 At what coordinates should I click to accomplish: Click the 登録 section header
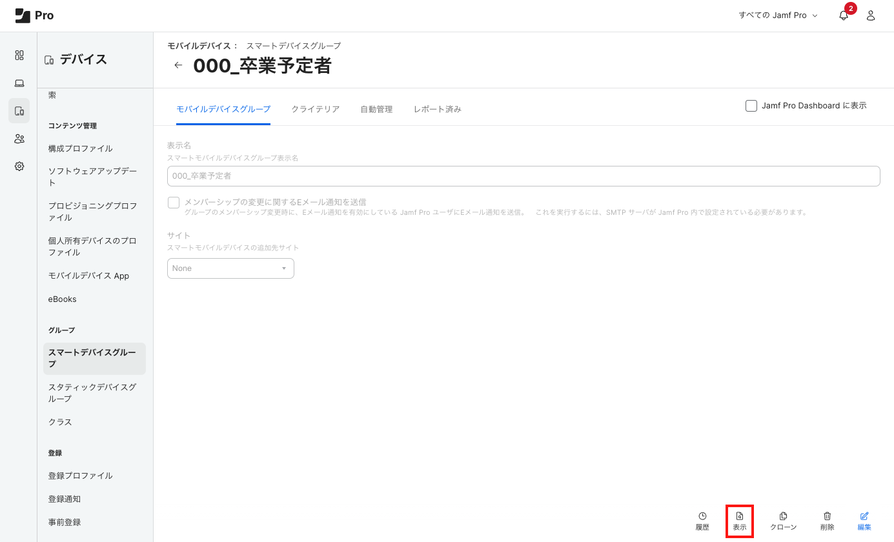[55, 453]
